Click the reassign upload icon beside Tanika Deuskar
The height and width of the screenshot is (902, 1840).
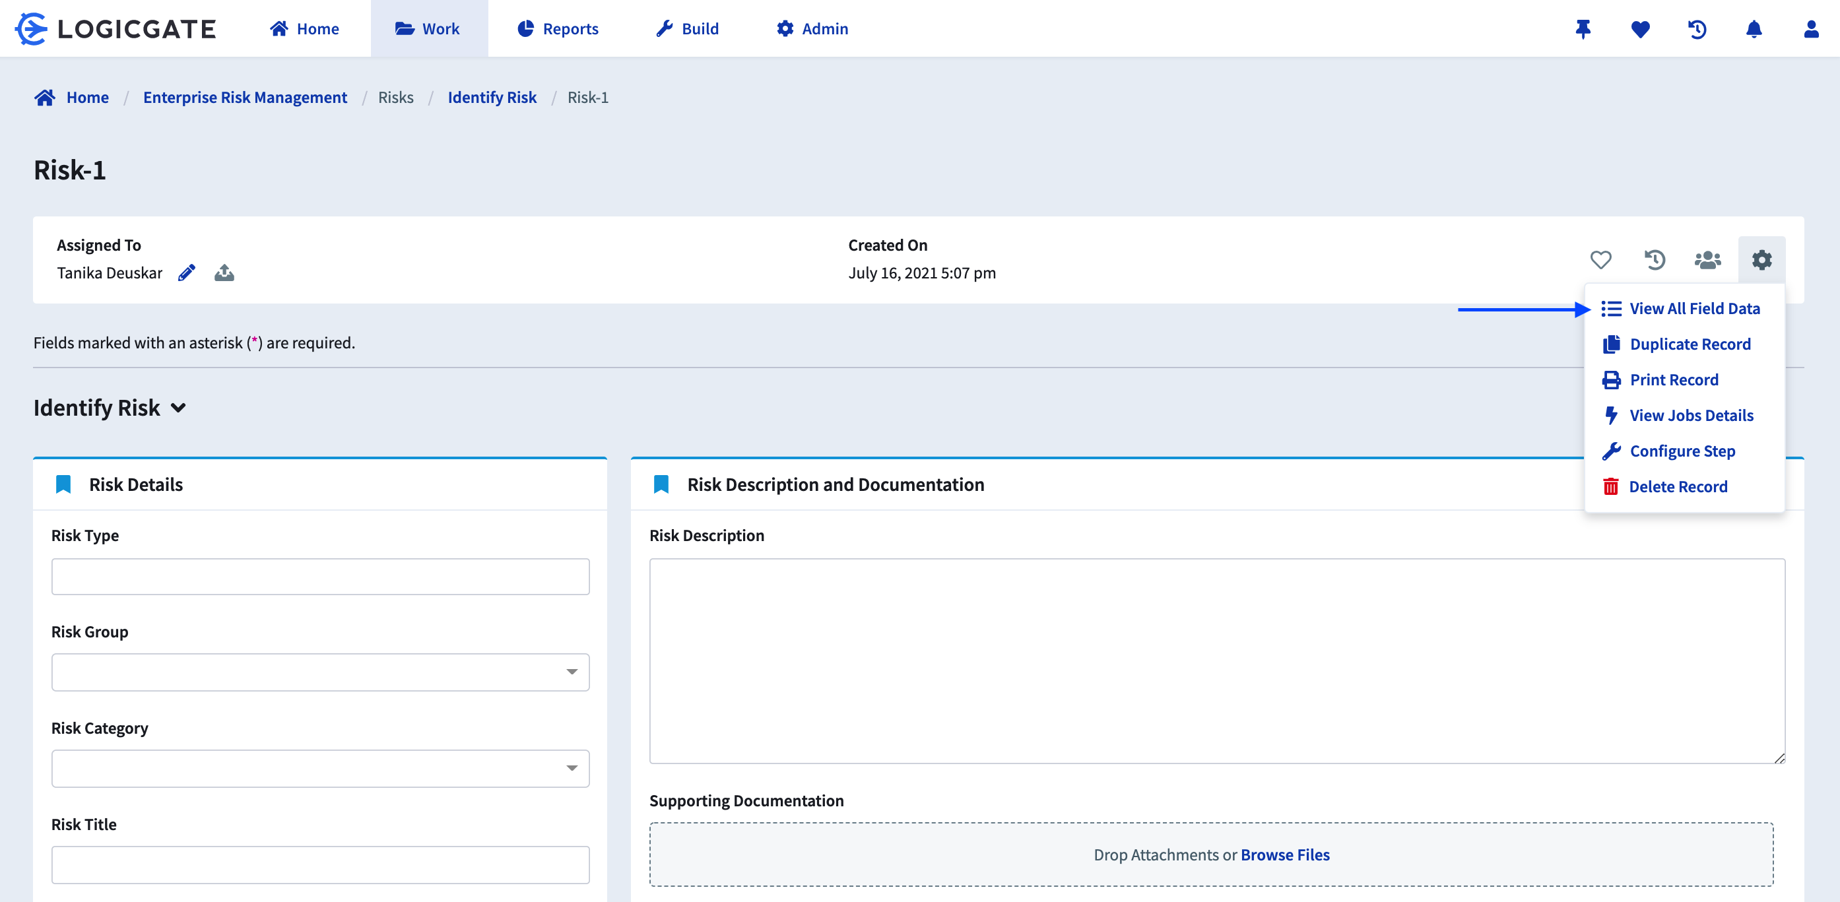(x=224, y=273)
